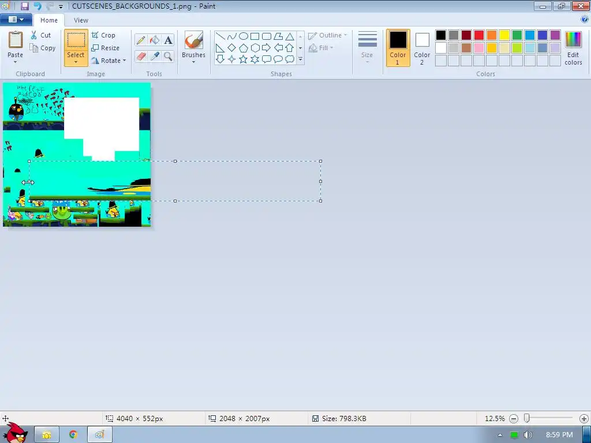
Task: Pick the Left arrow shape
Action: tap(278, 48)
